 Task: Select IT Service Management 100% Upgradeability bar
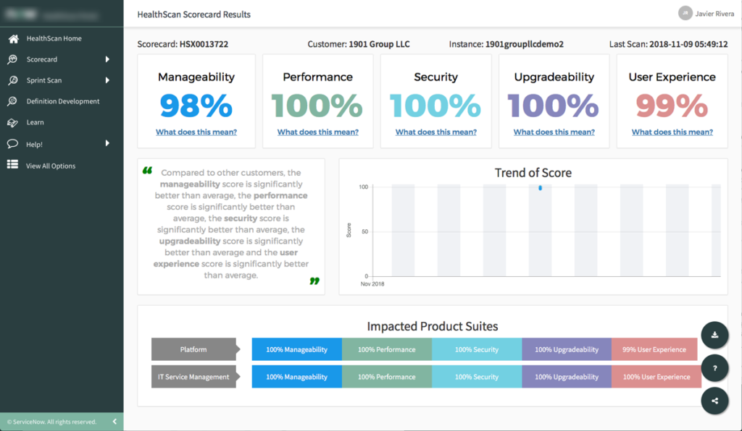[x=567, y=377]
